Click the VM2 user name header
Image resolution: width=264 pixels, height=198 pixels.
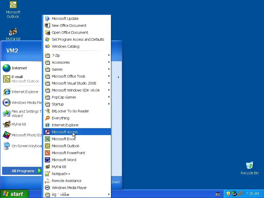coord(12,51)
